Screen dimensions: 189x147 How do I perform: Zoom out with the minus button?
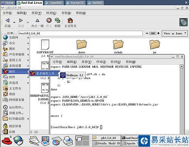click(x=147, y=33)
